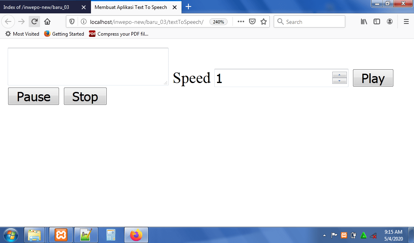Open tracking protection shield icon

tap(72, 22)
